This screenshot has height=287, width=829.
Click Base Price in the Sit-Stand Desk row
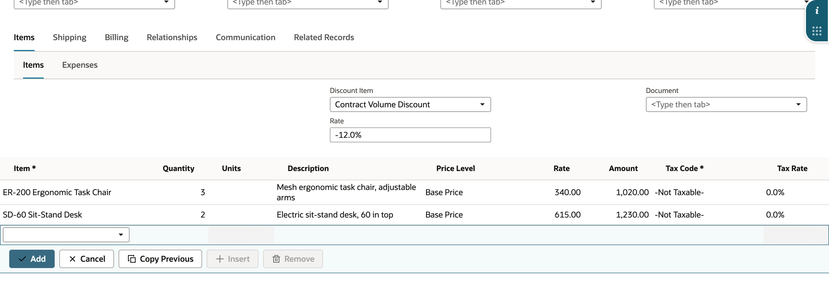click(x=444, y=215)
